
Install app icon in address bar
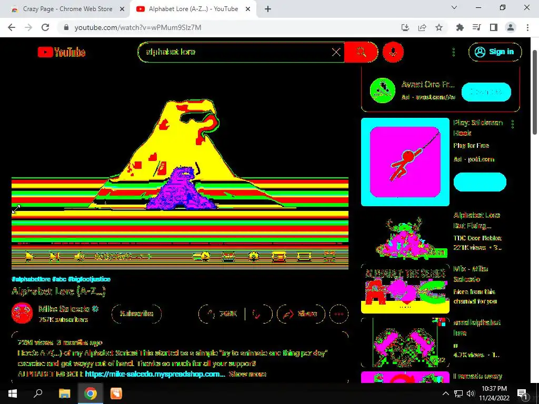405,27
